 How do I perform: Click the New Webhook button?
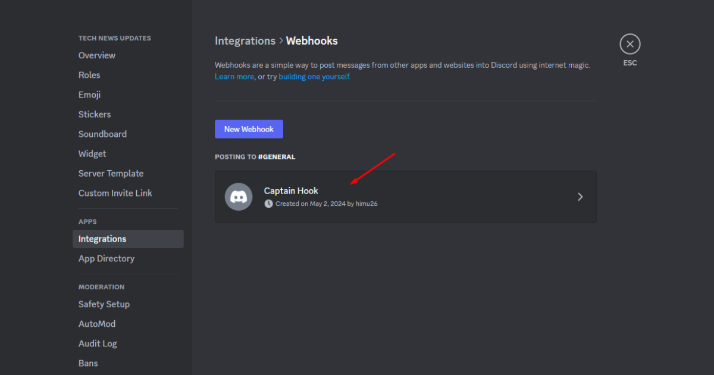click(x=249, y=129)
